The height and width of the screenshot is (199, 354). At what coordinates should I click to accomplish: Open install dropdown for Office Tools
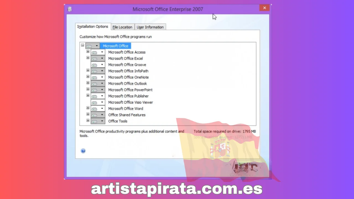point(98,121)
